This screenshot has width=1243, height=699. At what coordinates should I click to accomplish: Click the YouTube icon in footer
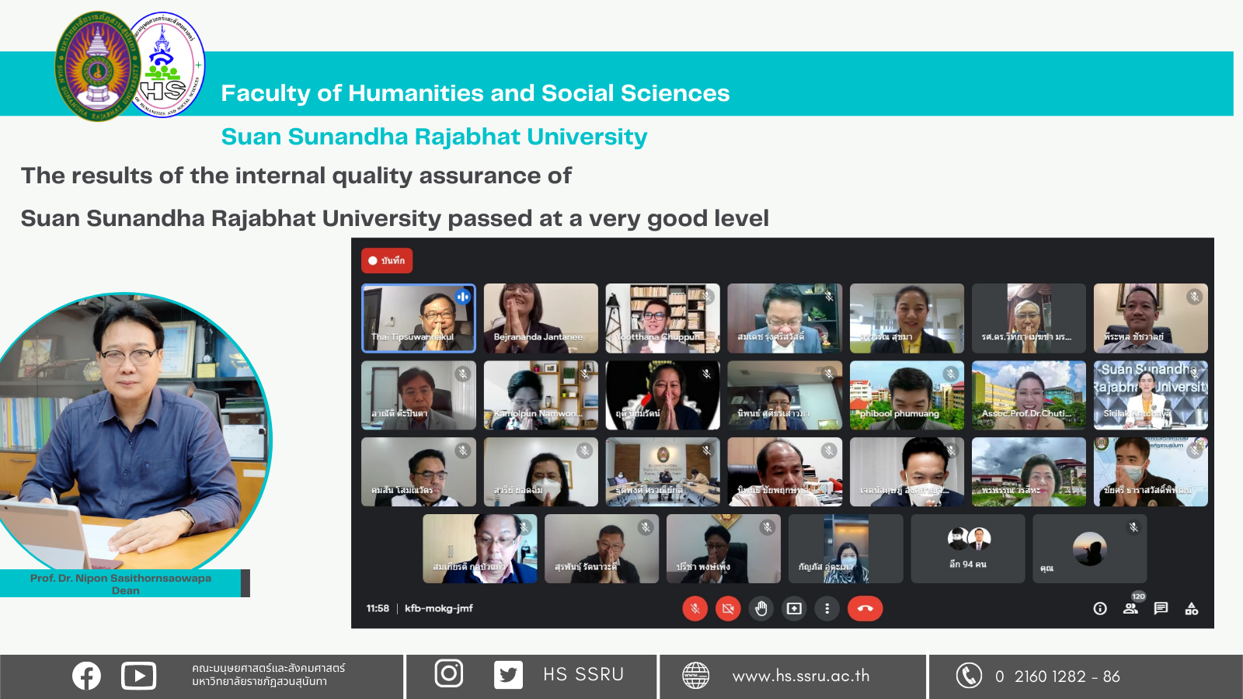coord(138,676)
